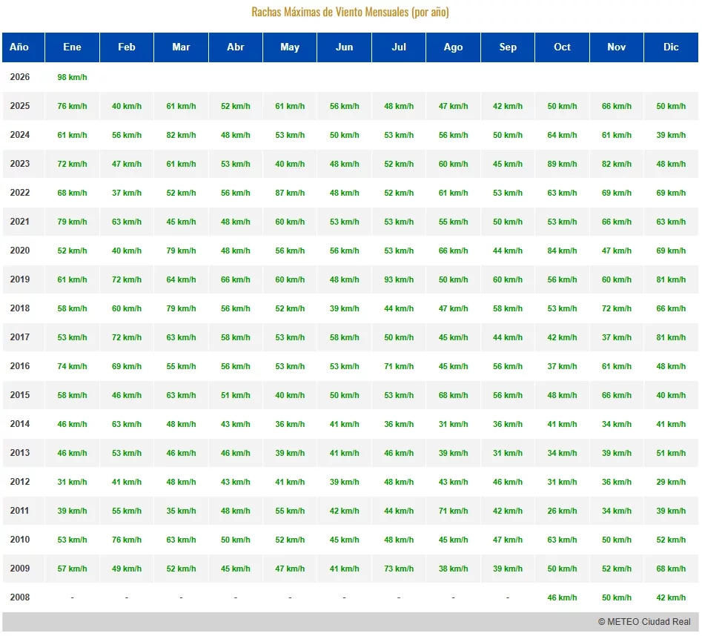Click the 2023 October value 89 km/h
Screen dimensions: 702x636
[x=562, y=164]
